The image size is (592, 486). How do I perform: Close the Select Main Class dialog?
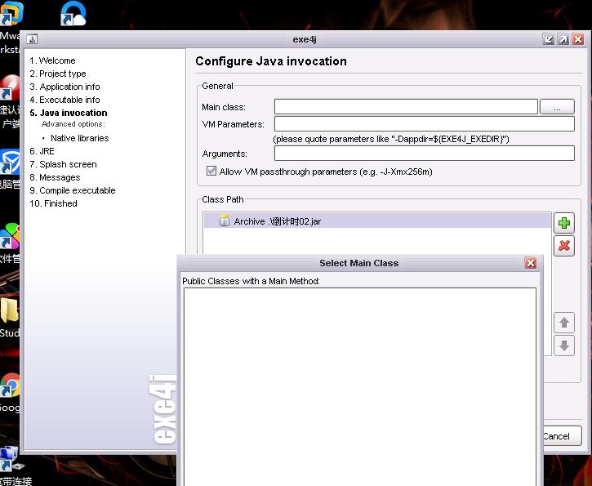[531, 263]
